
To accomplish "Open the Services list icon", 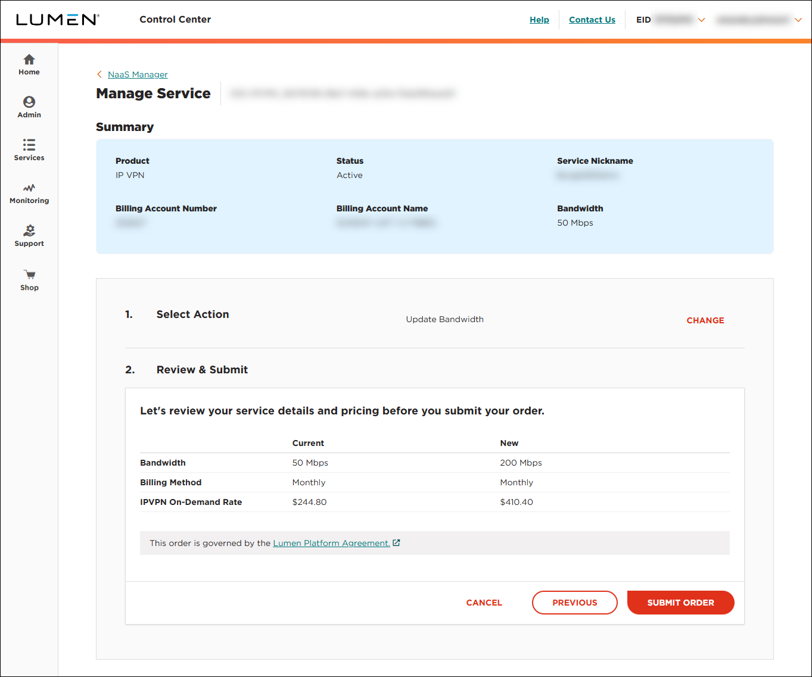I will (29, 145).
